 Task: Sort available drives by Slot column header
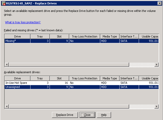[59, 78]
